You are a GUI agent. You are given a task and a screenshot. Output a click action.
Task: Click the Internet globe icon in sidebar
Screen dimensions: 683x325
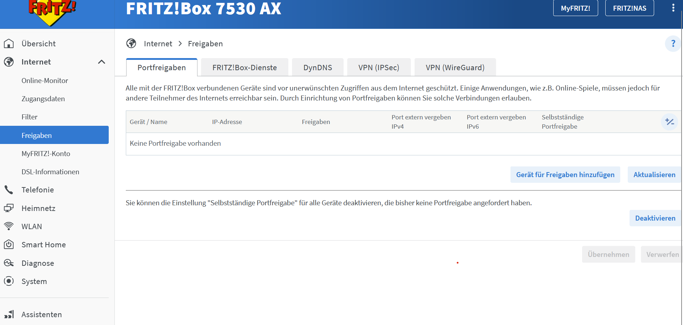pos(9,62)
